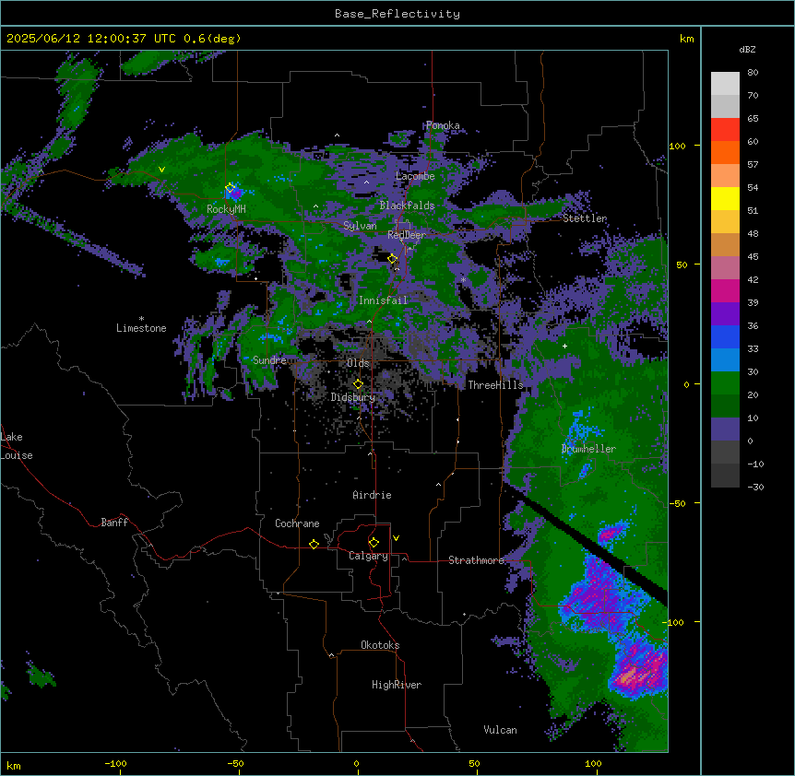Click the Base_Reflectivity title text
Screen dimensions: 795x776
point(397,14)
